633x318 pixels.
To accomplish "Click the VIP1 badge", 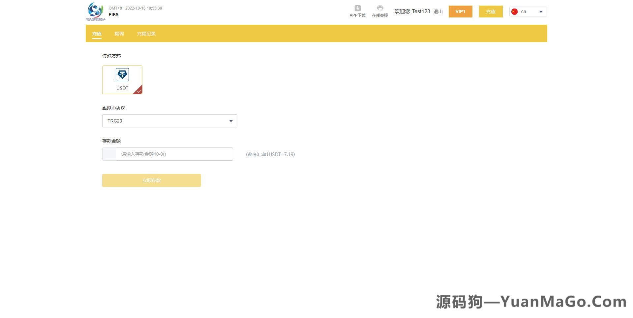I will click(460, 11).
